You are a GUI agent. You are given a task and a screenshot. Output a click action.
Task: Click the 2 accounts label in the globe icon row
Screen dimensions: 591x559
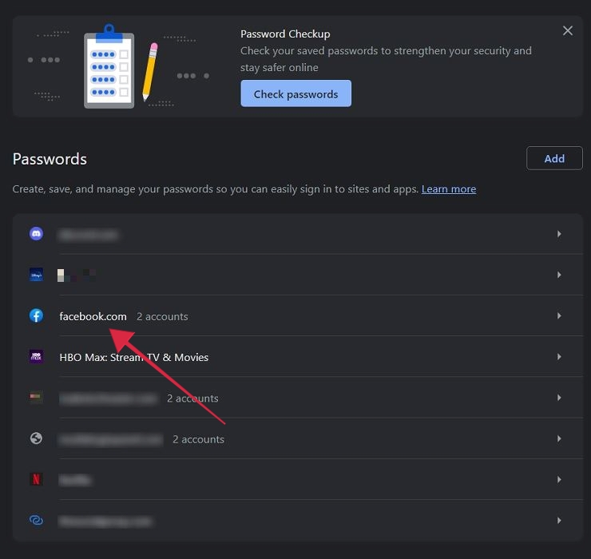198,439
